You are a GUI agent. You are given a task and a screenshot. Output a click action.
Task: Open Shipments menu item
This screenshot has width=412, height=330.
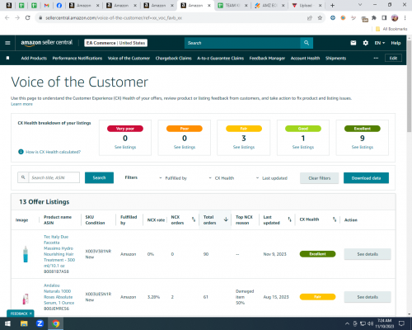tap(335, 58)
